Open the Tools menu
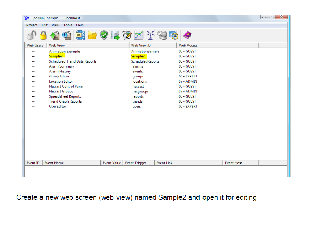This screenshot has width=315, height=236. [x=67, y=25]
